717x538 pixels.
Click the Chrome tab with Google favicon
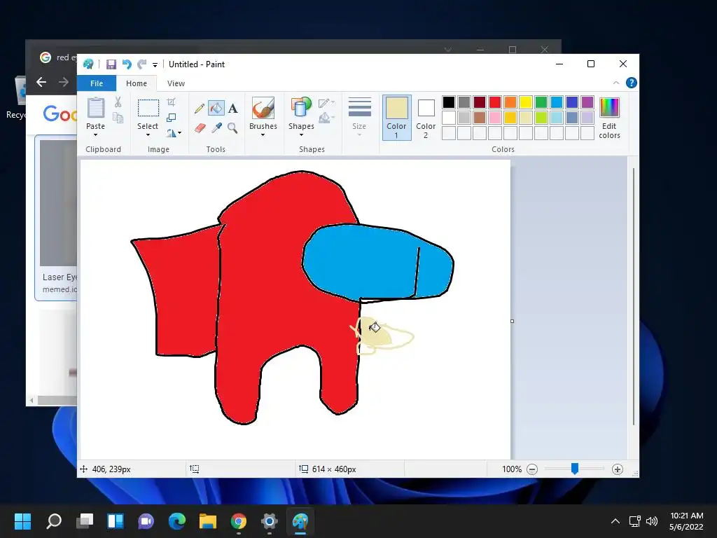point(58,57)
